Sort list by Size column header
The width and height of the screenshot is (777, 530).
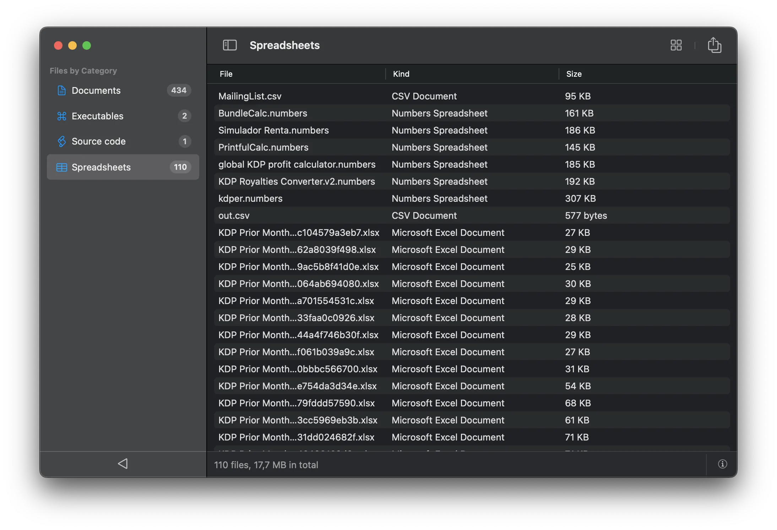coord(574,74)
